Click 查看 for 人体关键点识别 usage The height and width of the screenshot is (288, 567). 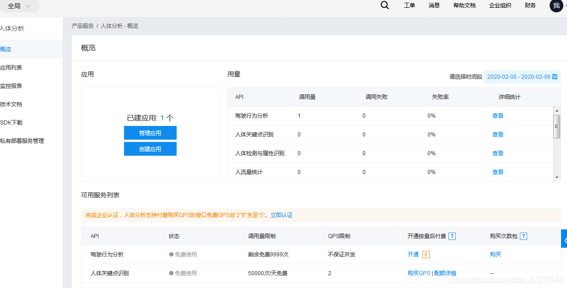tap(498, 135)
